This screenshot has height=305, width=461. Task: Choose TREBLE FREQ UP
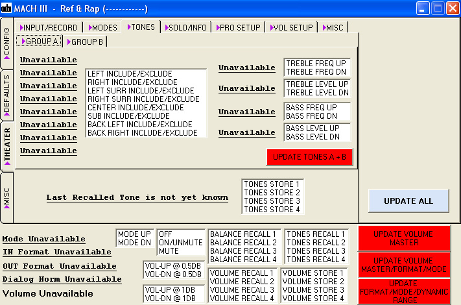coord(316,64)
